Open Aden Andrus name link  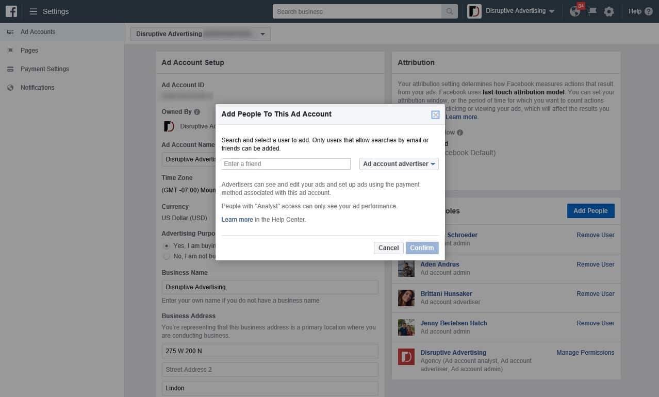[440, 264]
